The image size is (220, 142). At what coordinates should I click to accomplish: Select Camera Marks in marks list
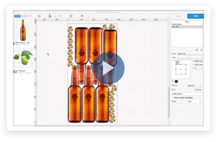tap(187, 24)
